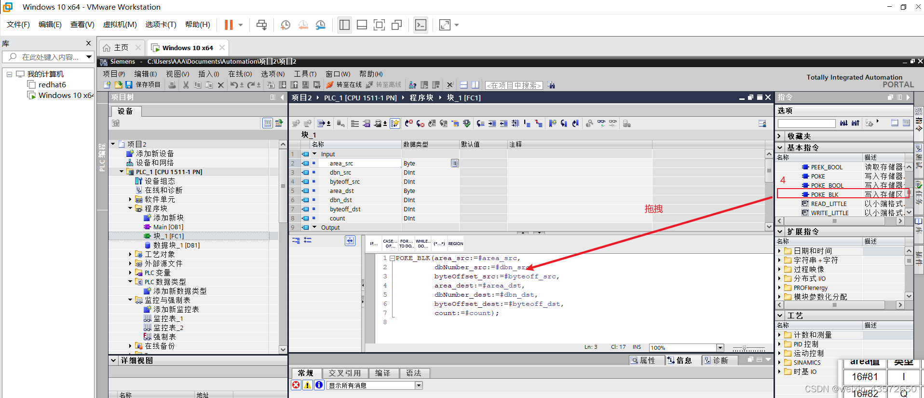Click the open project folder icon
Viewport: 924px width, 398px height.
[118, 85]
